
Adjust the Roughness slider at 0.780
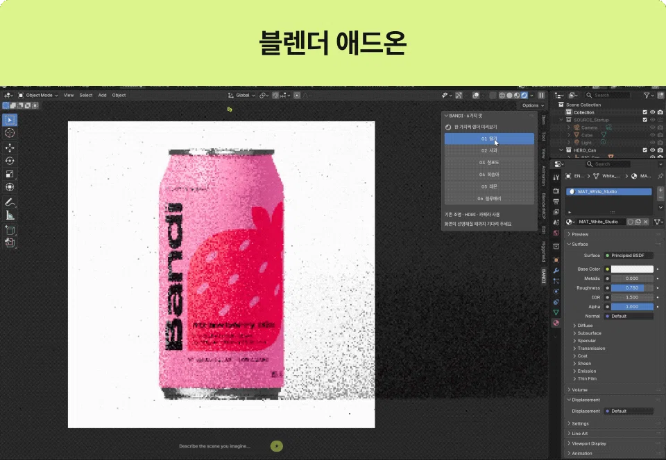click(x=632, y=288)
